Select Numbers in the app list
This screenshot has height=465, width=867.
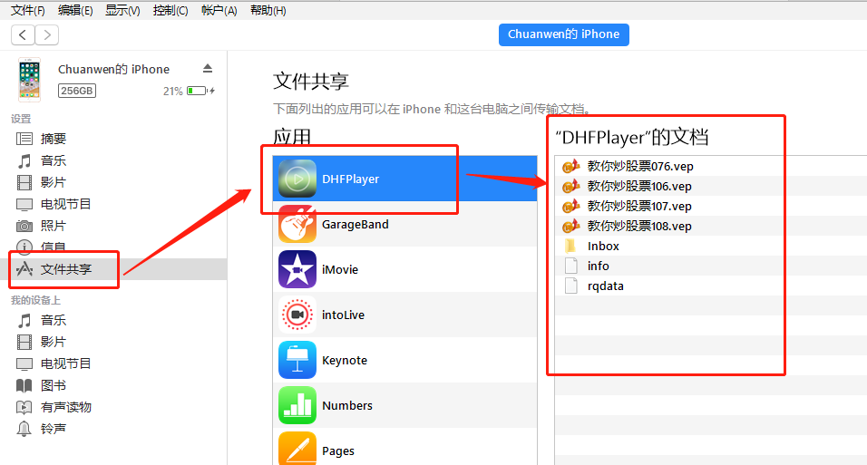point(404,405)
